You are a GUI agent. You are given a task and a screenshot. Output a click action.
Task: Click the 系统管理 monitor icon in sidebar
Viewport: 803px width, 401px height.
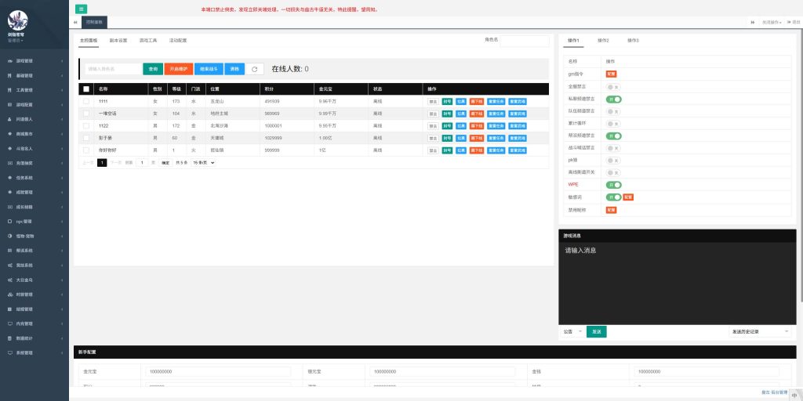tap(9, 353)
